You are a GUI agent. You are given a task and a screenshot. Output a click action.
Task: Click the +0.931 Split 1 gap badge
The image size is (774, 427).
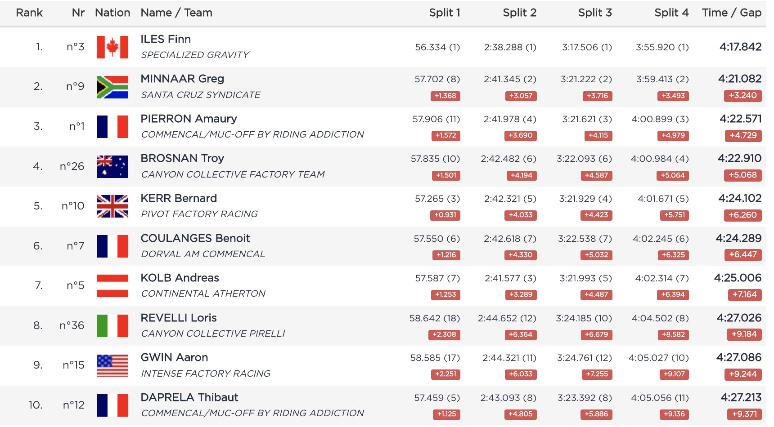coord(445,215)
